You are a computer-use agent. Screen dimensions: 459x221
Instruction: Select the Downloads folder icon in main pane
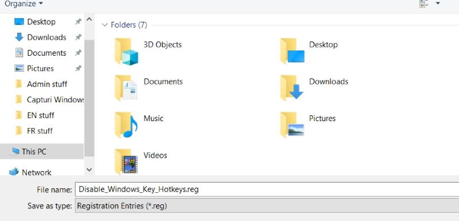291,88
